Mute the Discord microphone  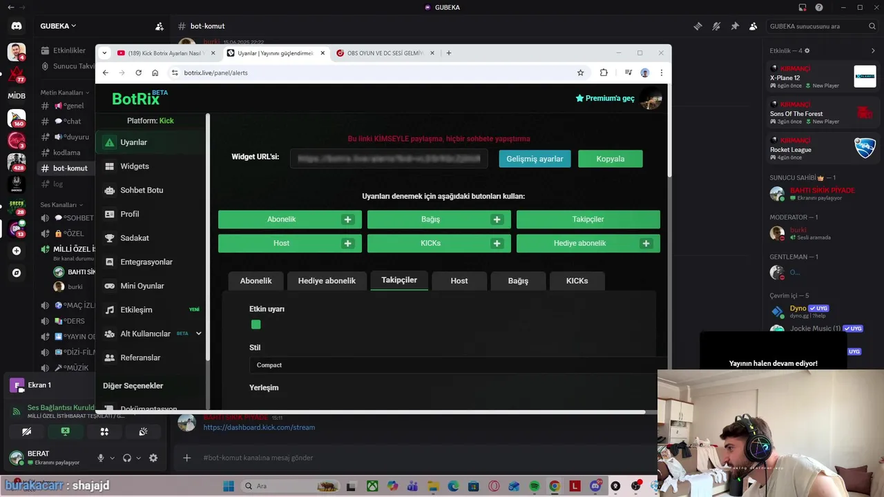coord(101,458)
